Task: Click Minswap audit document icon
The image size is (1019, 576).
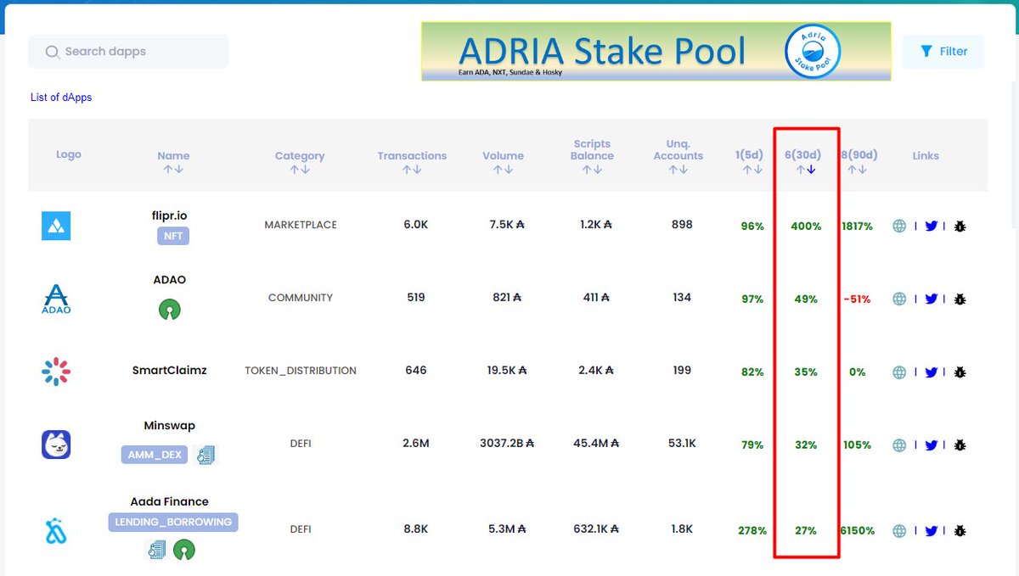Action: 205,456
